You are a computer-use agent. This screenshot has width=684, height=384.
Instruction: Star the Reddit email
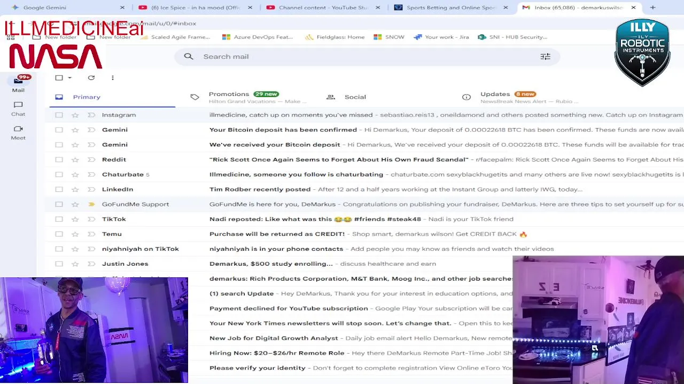pyautogui.click(x=75, y=159)
